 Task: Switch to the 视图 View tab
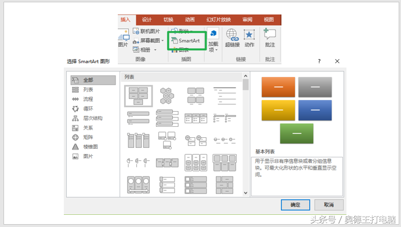269,20
